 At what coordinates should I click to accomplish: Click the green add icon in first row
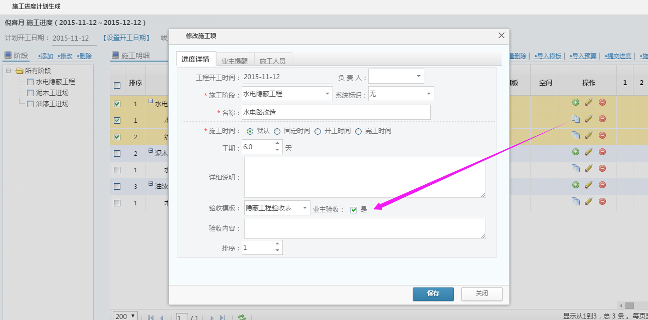coord(575,102)
